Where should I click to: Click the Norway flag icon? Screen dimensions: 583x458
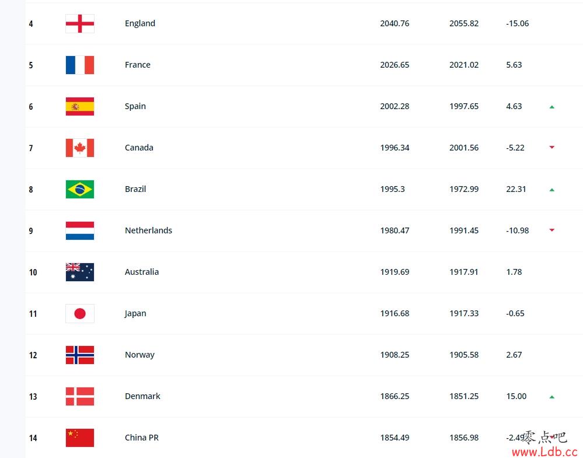click(x=80, y=355)
